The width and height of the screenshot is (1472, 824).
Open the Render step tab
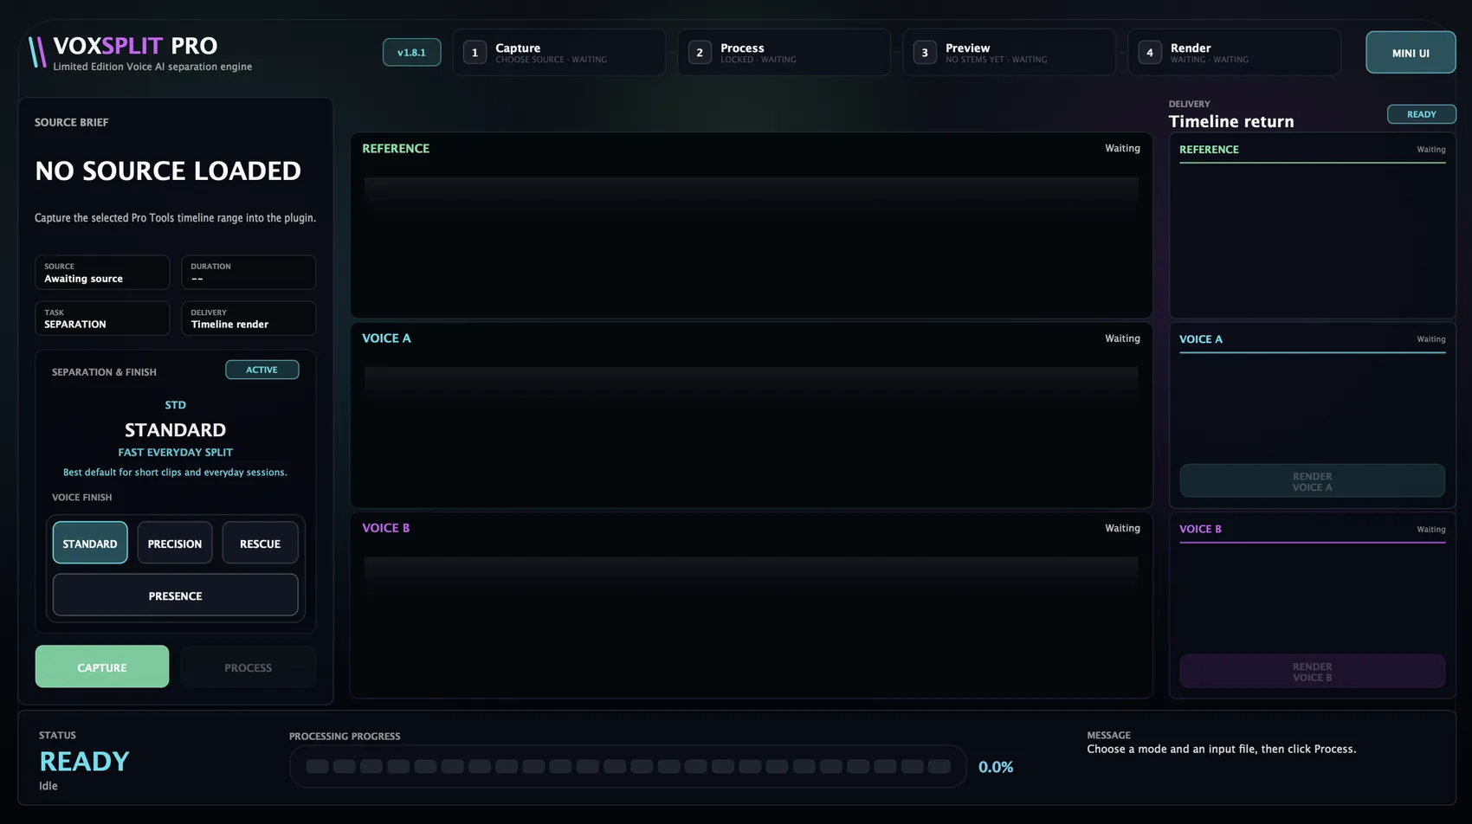coord(1234,53)
